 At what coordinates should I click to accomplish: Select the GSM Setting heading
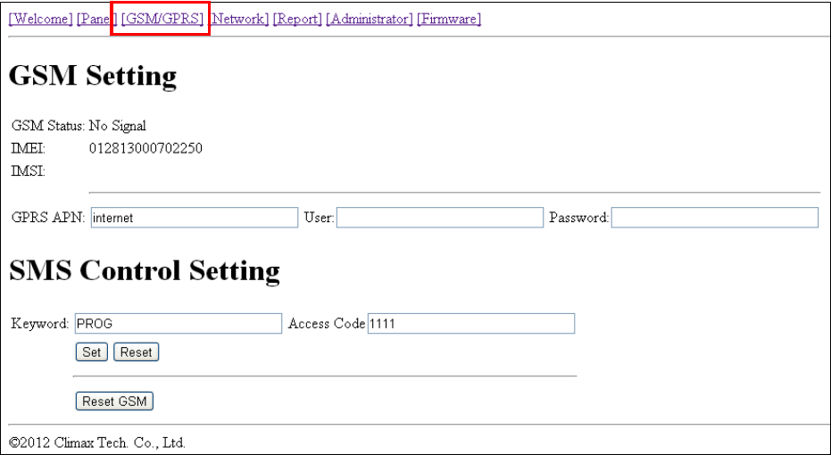point(93,76)
